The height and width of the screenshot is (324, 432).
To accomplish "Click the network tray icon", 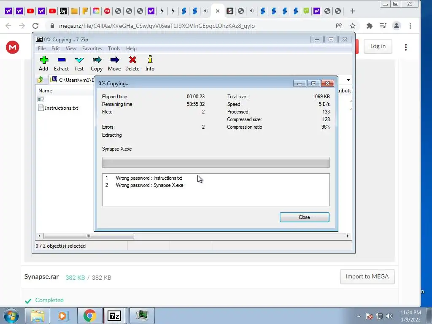I will point(379,316).
